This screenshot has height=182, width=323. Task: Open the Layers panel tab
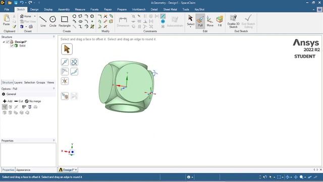[18, 82]
